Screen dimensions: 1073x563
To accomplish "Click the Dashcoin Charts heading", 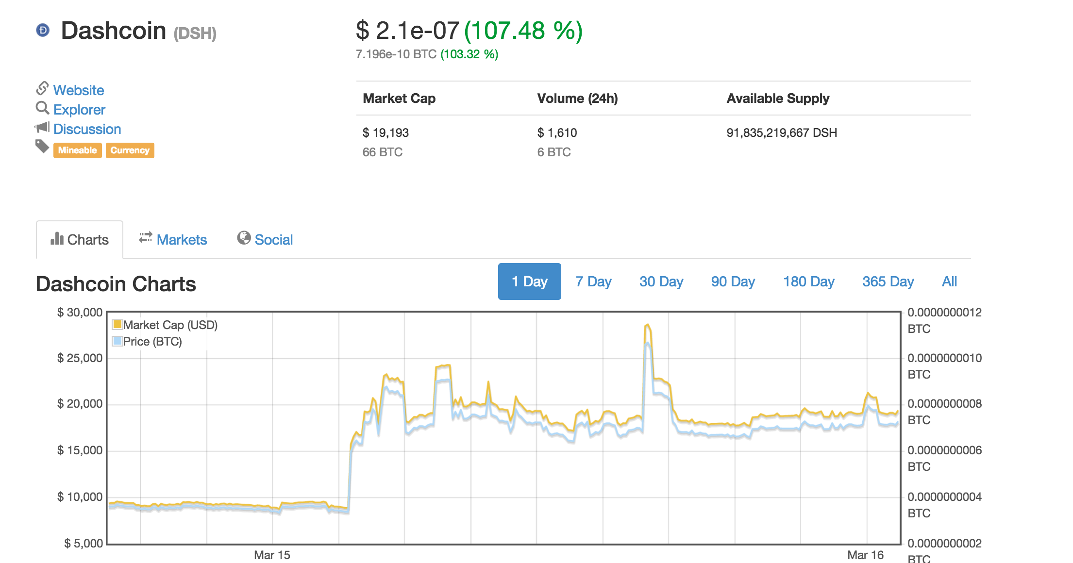I will (116, 284).
